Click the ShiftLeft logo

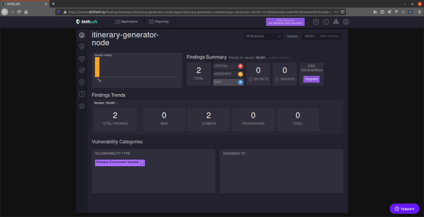(x=86, y=22)
